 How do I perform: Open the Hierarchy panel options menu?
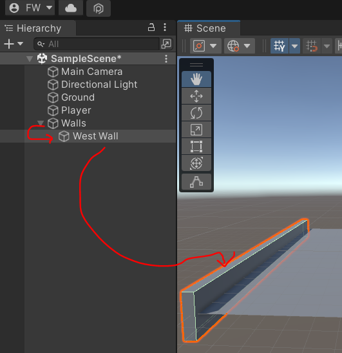pos(165,28)
